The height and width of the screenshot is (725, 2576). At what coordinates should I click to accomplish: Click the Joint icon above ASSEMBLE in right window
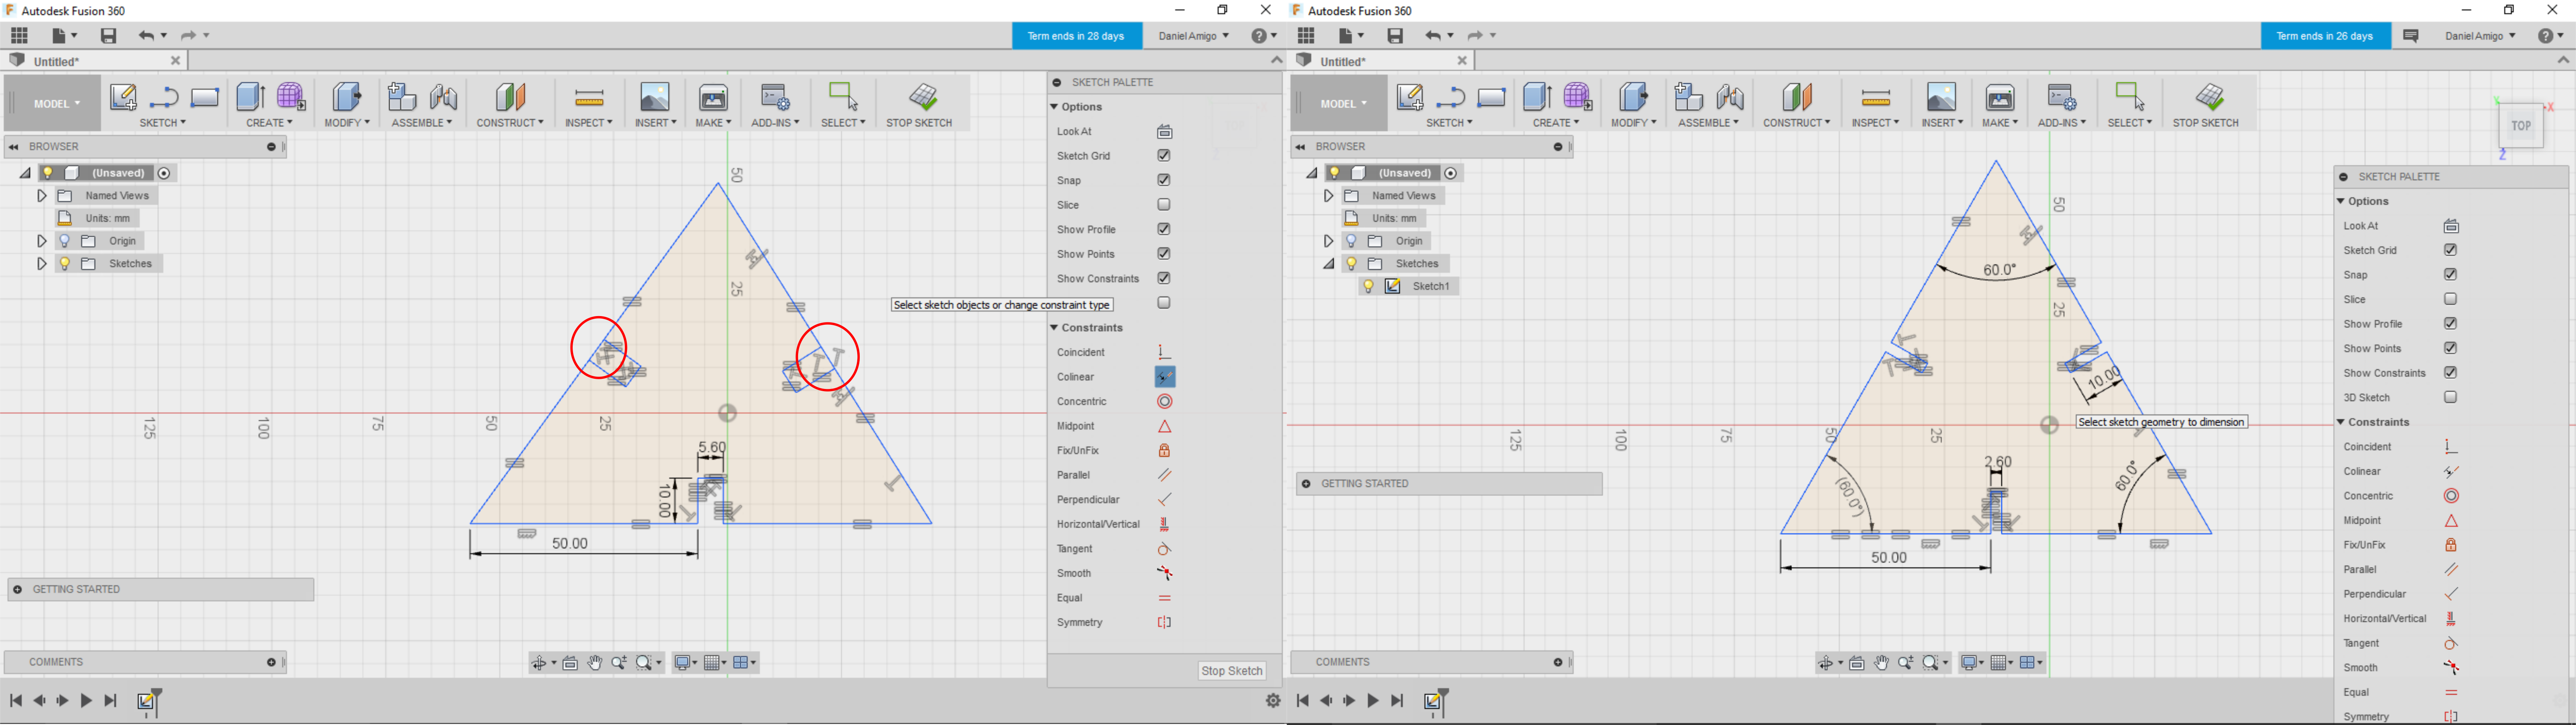pos(1730,97)
